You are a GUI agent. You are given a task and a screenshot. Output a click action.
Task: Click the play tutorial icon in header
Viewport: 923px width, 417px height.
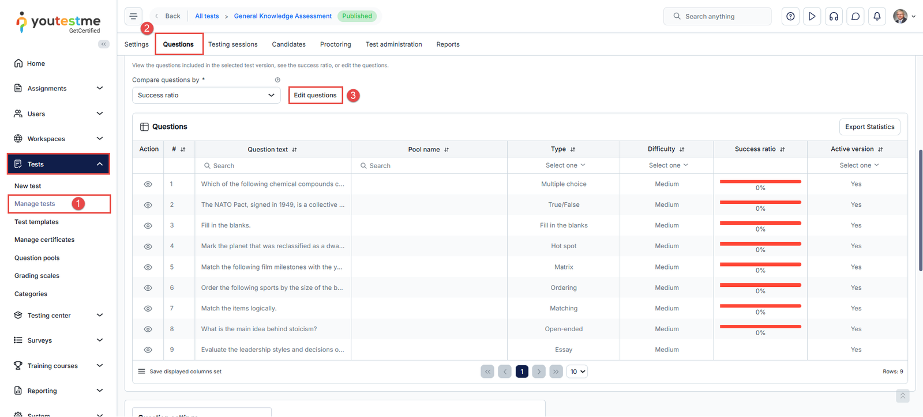coord(812,16)
